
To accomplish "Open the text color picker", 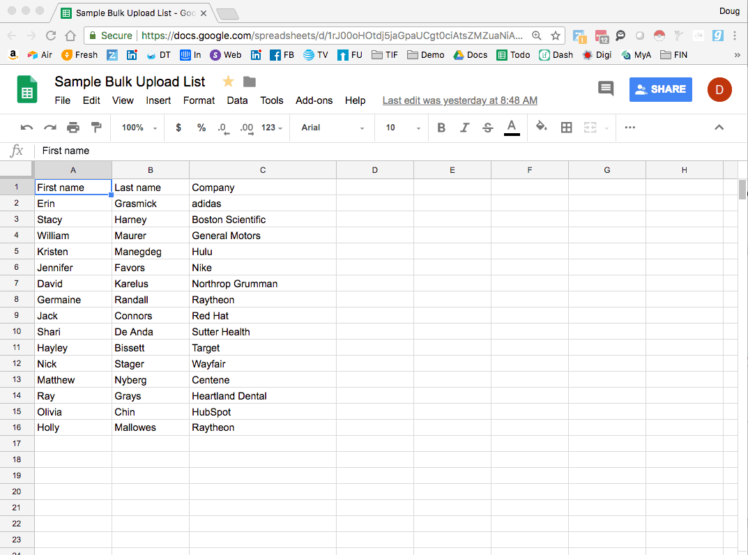I will pyautogui.click(x=512, y=128).
